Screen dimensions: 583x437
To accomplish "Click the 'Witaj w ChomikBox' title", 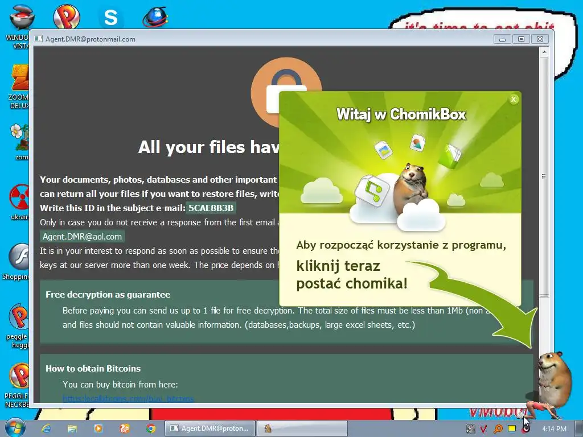I will pyautogui.click(x=401, y=114).
